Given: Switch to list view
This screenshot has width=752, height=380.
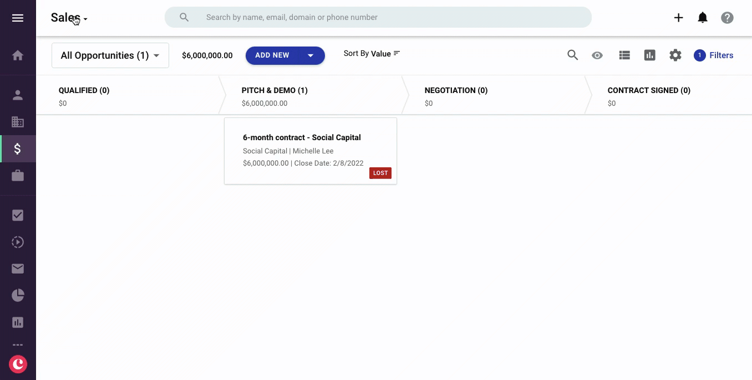Looking at the screenshot, I should coord(625,55).
